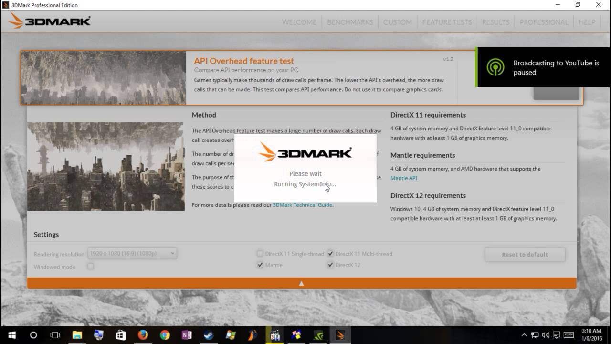
Task: Open the BENCHMARKS tab
Action: pyautogui.click(x=350, y=22)
